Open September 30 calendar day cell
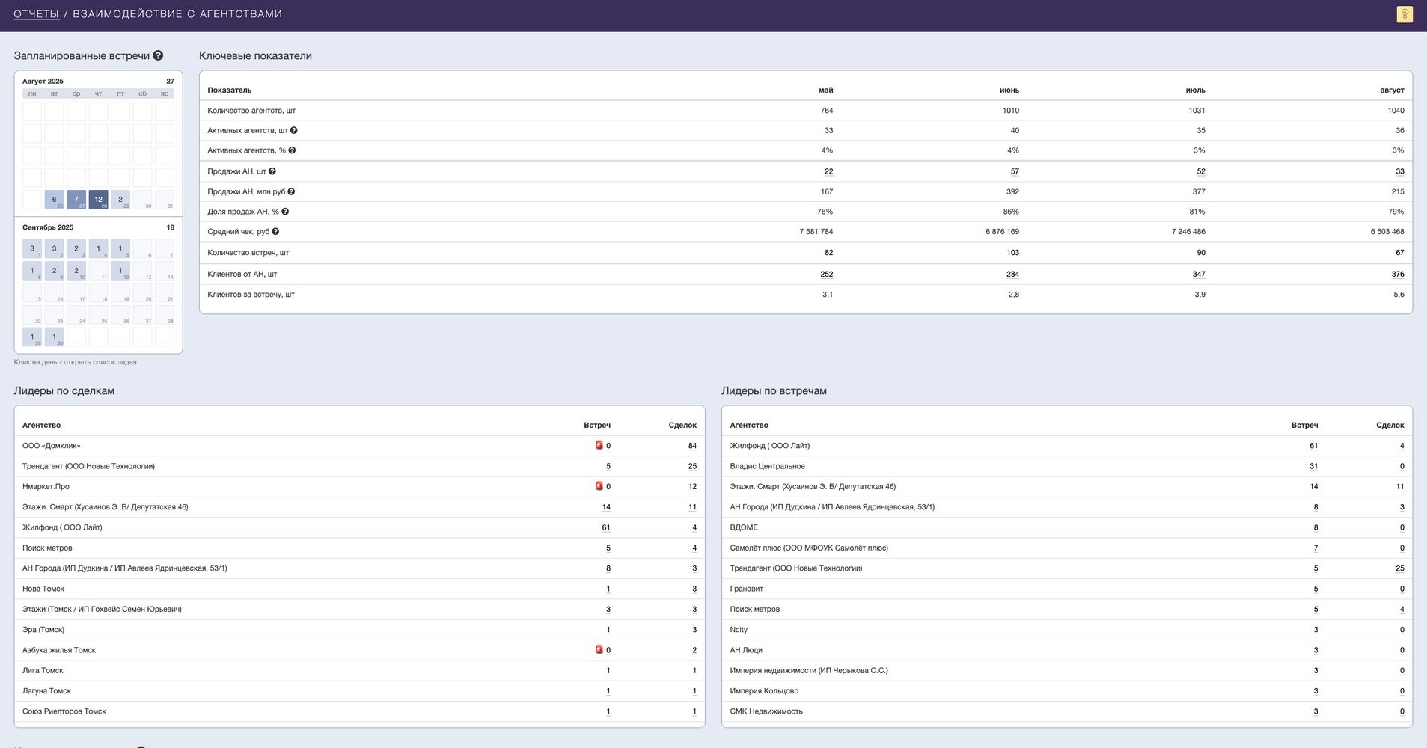This screenshot has width=1427, height=748. 54,337
